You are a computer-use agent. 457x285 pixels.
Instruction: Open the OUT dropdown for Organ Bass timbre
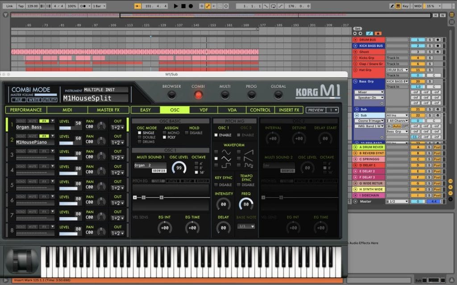(x=117, y=127)
